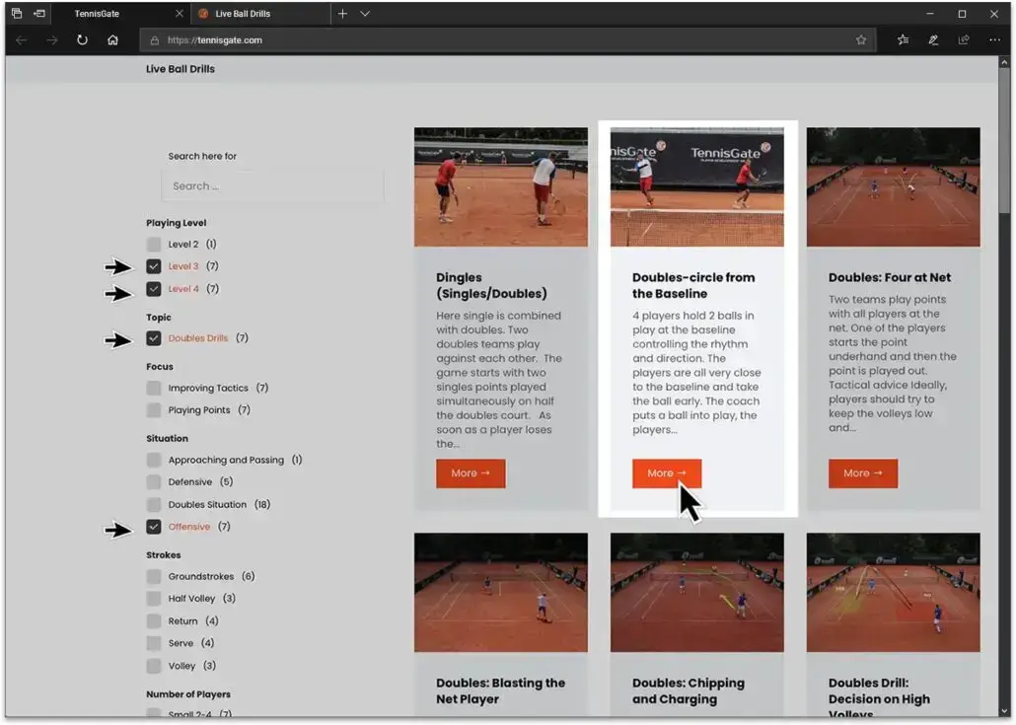Click the Search input field
This screenshot has width=1016, height=725.
pos(272,185)
